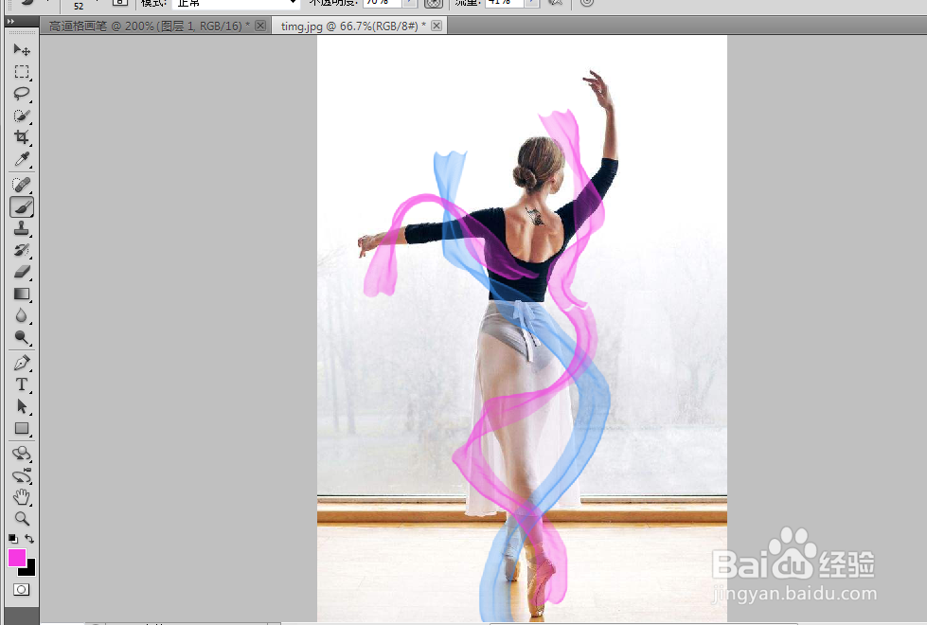Toggle tablet pressure controls size button
This screenshot has width=927, height=625.
coord(586,3)
